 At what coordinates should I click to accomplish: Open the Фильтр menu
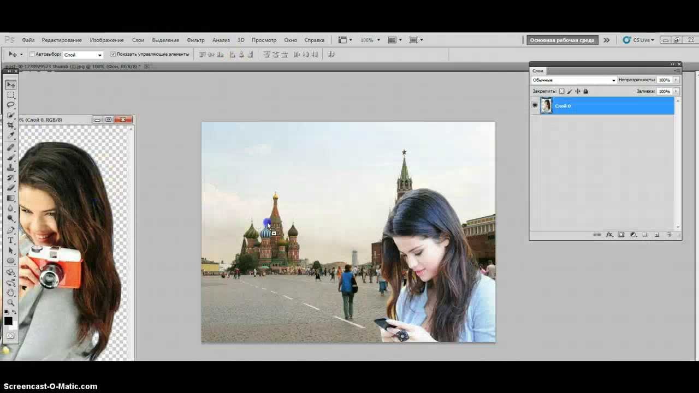coord(196,40)
